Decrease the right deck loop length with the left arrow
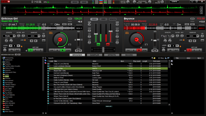 [169, 46]
